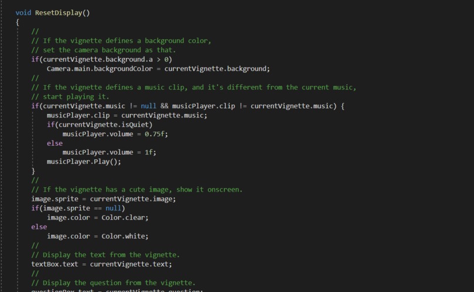The height and width of the screenshot is (292, 474).
Task: Click the comment 'Display the question from the vignette.'
Action: click(x=114, y=283)
